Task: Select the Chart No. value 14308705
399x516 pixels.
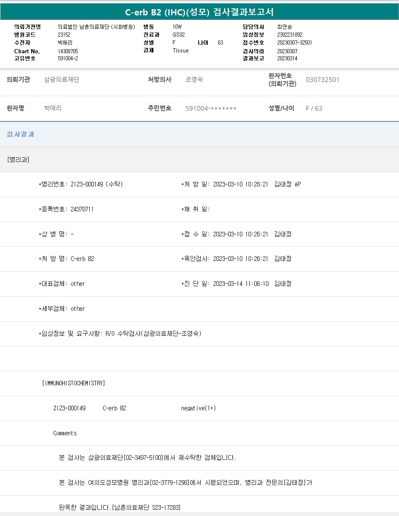Action: click(x=68, y=51)
